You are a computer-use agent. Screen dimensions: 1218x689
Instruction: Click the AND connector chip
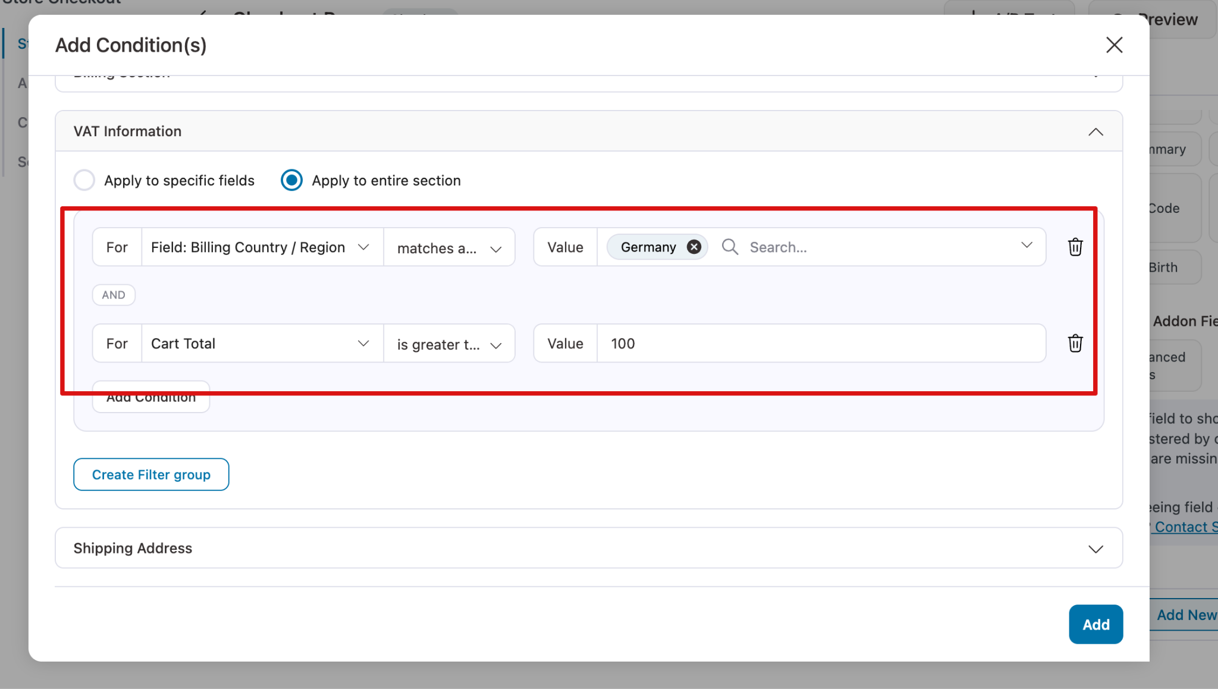click(113, 294)
